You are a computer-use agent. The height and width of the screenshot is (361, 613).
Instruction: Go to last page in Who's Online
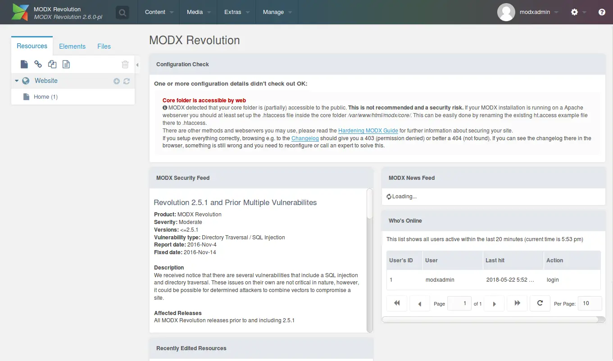(517, 303)
